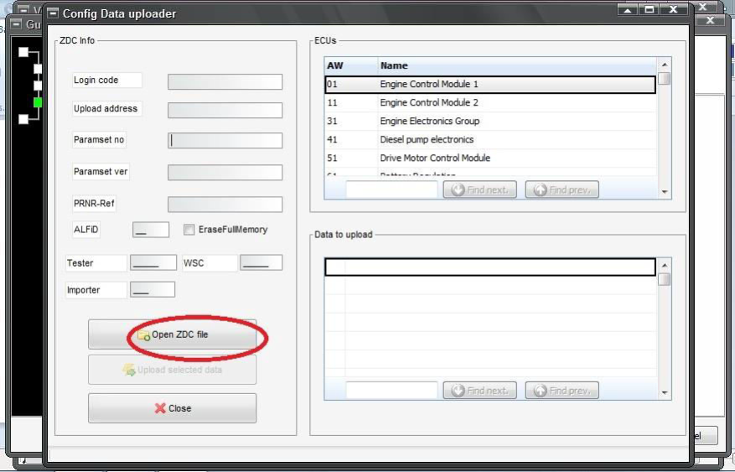735x472 pixels.
Task: Toggle the EraseFullMemory checkbox
Action: point(189,230)
